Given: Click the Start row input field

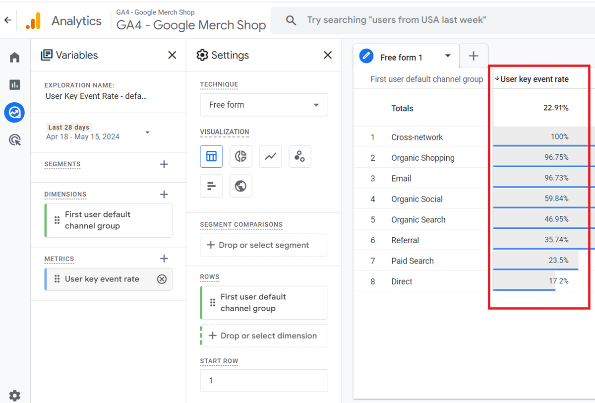Looking at the screenshot, I should pos(264,380).
